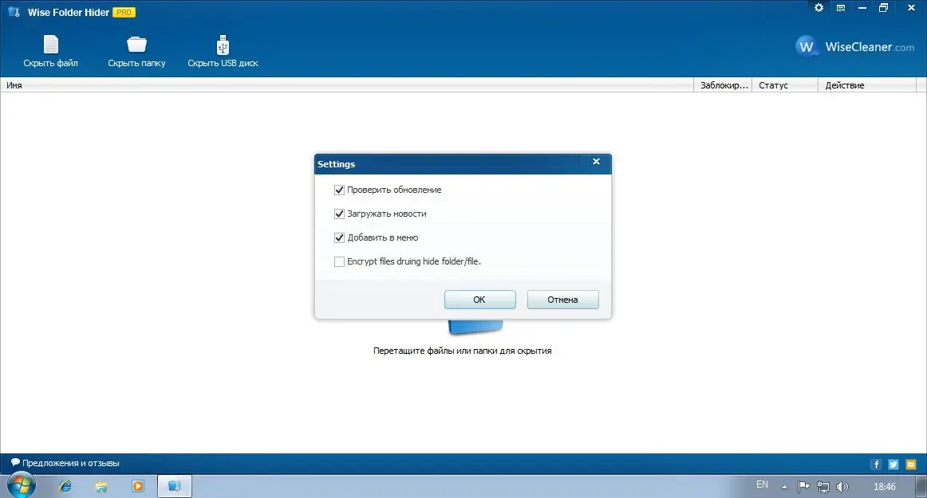Restore down the Wise Folder Hider window
The height and width of the screenshot is (498, 927).
pyautogui.click(x=883, y=8)
